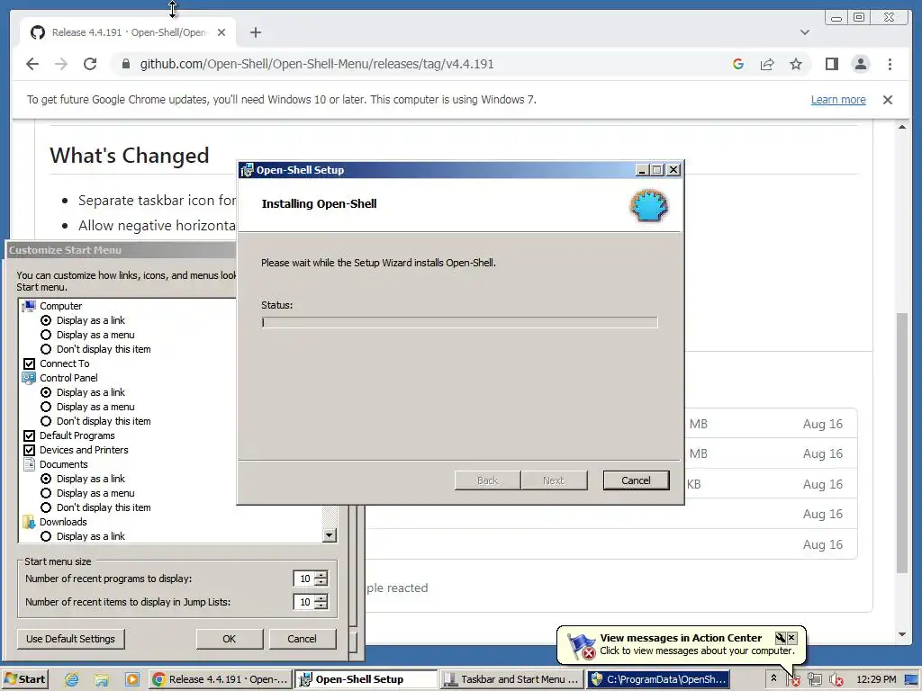Open Chrome three-dot menu

coord(890,64)
